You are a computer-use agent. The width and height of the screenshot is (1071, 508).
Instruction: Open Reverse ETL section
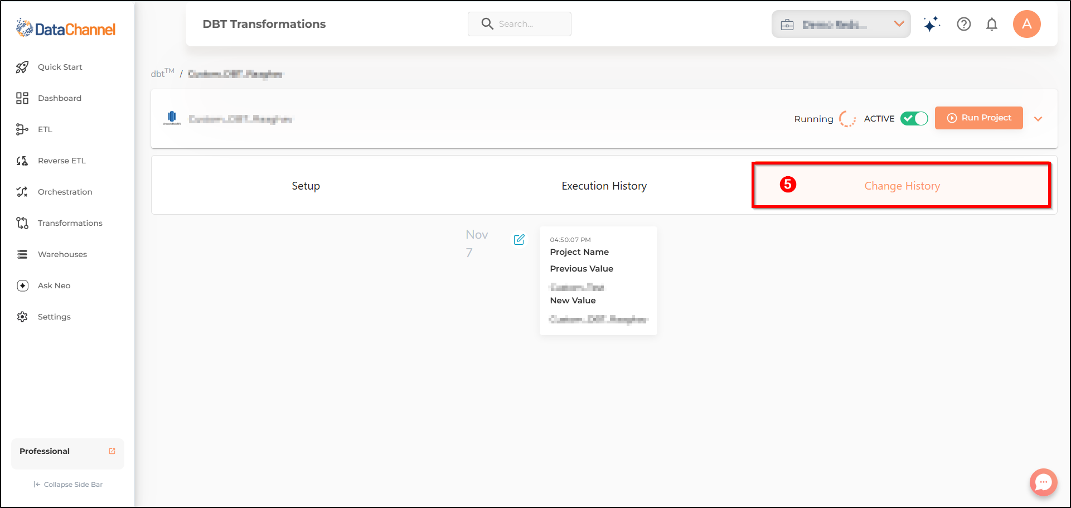coord(62,161)
